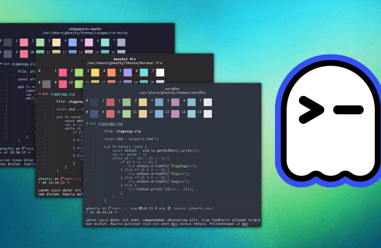Pick Monokai Pro color 2 green swatch
The image size is (381, 248).
click(79, 73)
